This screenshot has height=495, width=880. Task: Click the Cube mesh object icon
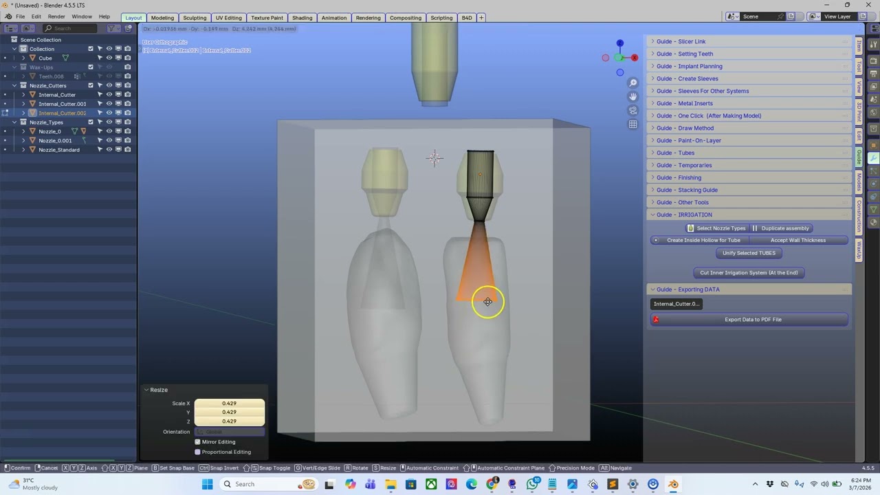pyautogui.click(x=33, y=58)
